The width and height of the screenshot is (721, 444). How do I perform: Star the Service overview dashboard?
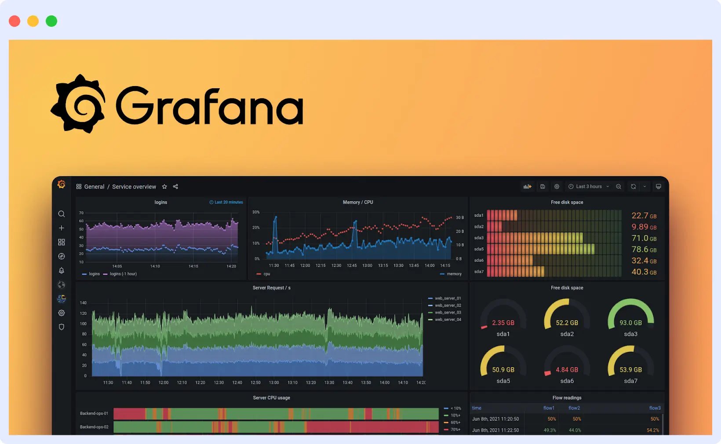[164, 186]
